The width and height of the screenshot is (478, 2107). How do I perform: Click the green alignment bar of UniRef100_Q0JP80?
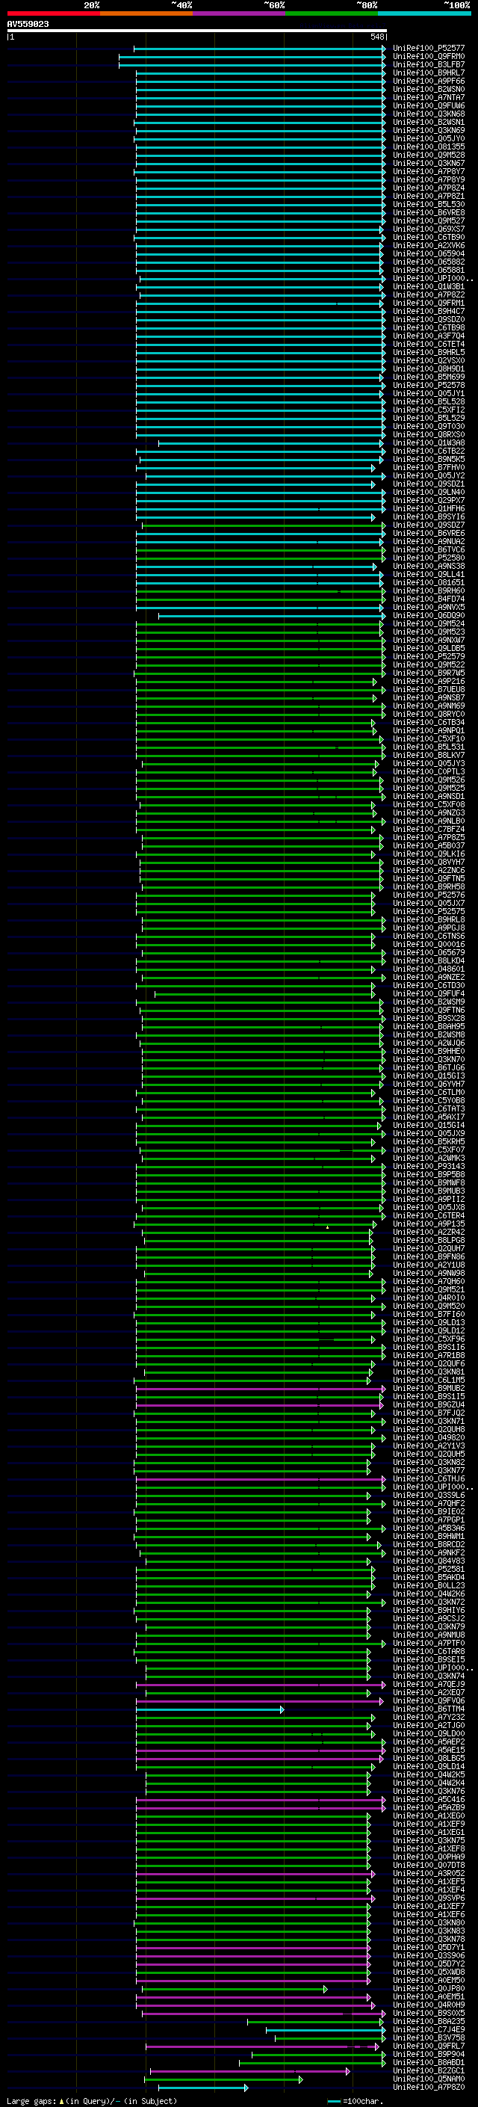pyautogui.click(x=235, y=1988)
